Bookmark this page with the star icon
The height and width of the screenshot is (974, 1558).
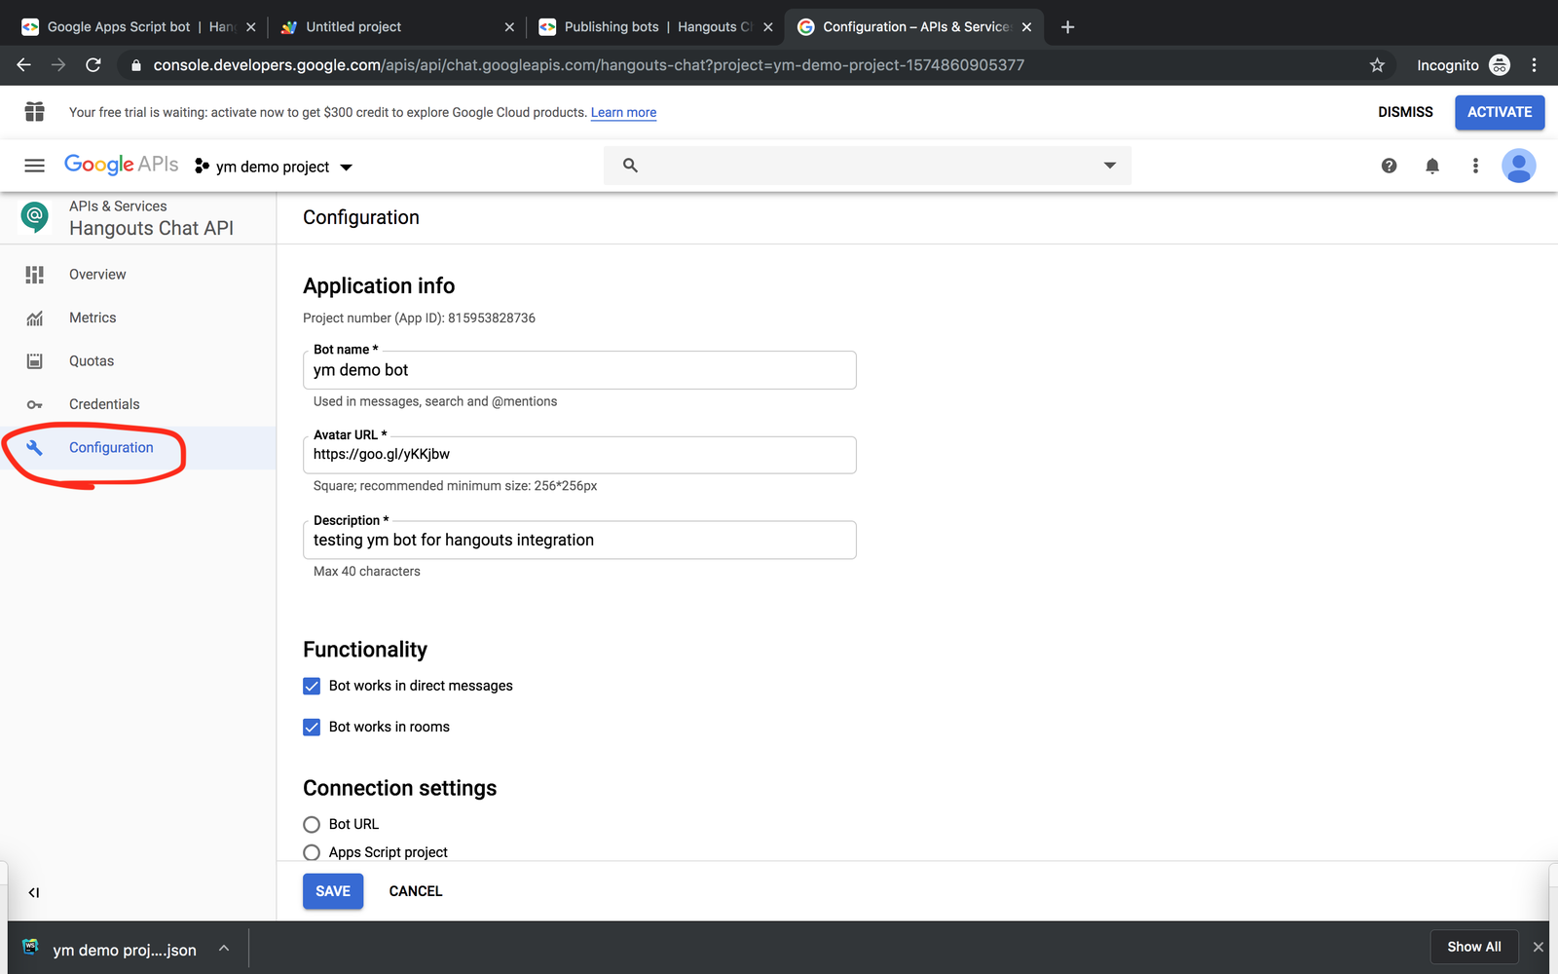point(1377,65)
